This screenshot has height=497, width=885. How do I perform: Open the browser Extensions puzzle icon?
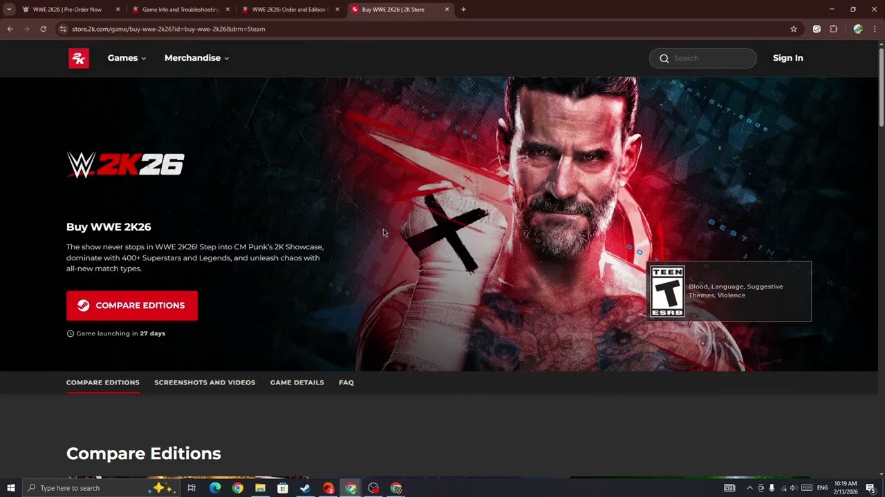[x=833, y=29]
